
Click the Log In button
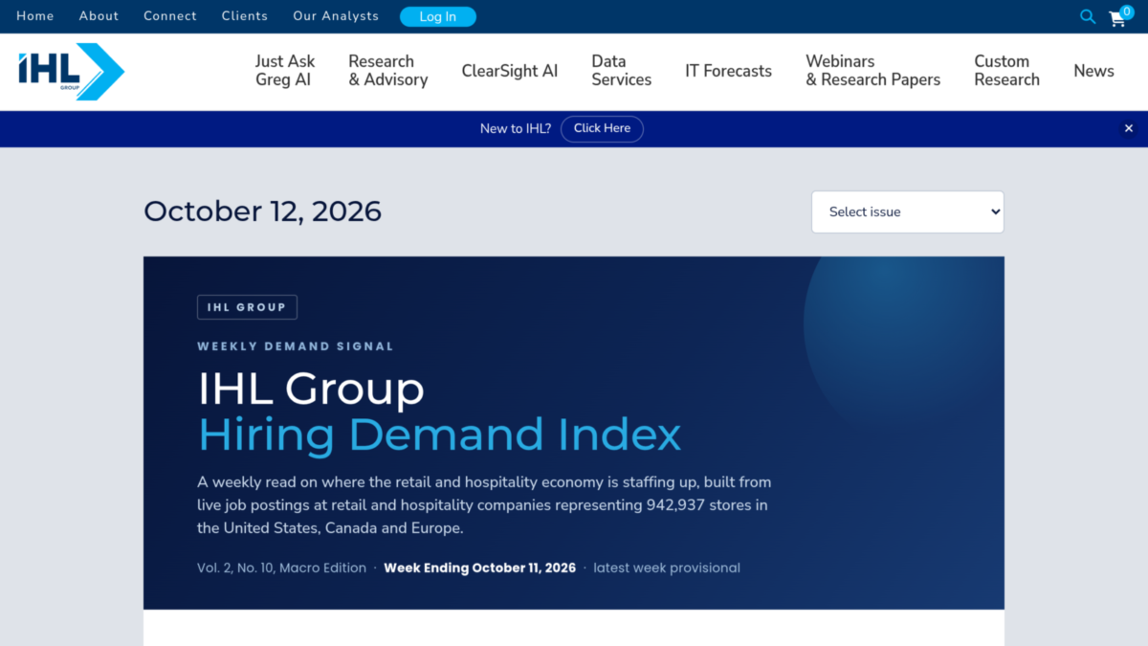pos(438,16)
